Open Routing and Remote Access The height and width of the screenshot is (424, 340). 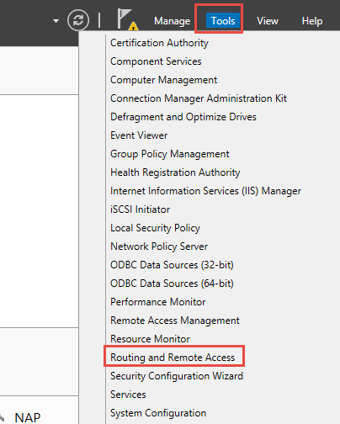tap(173, 358)
